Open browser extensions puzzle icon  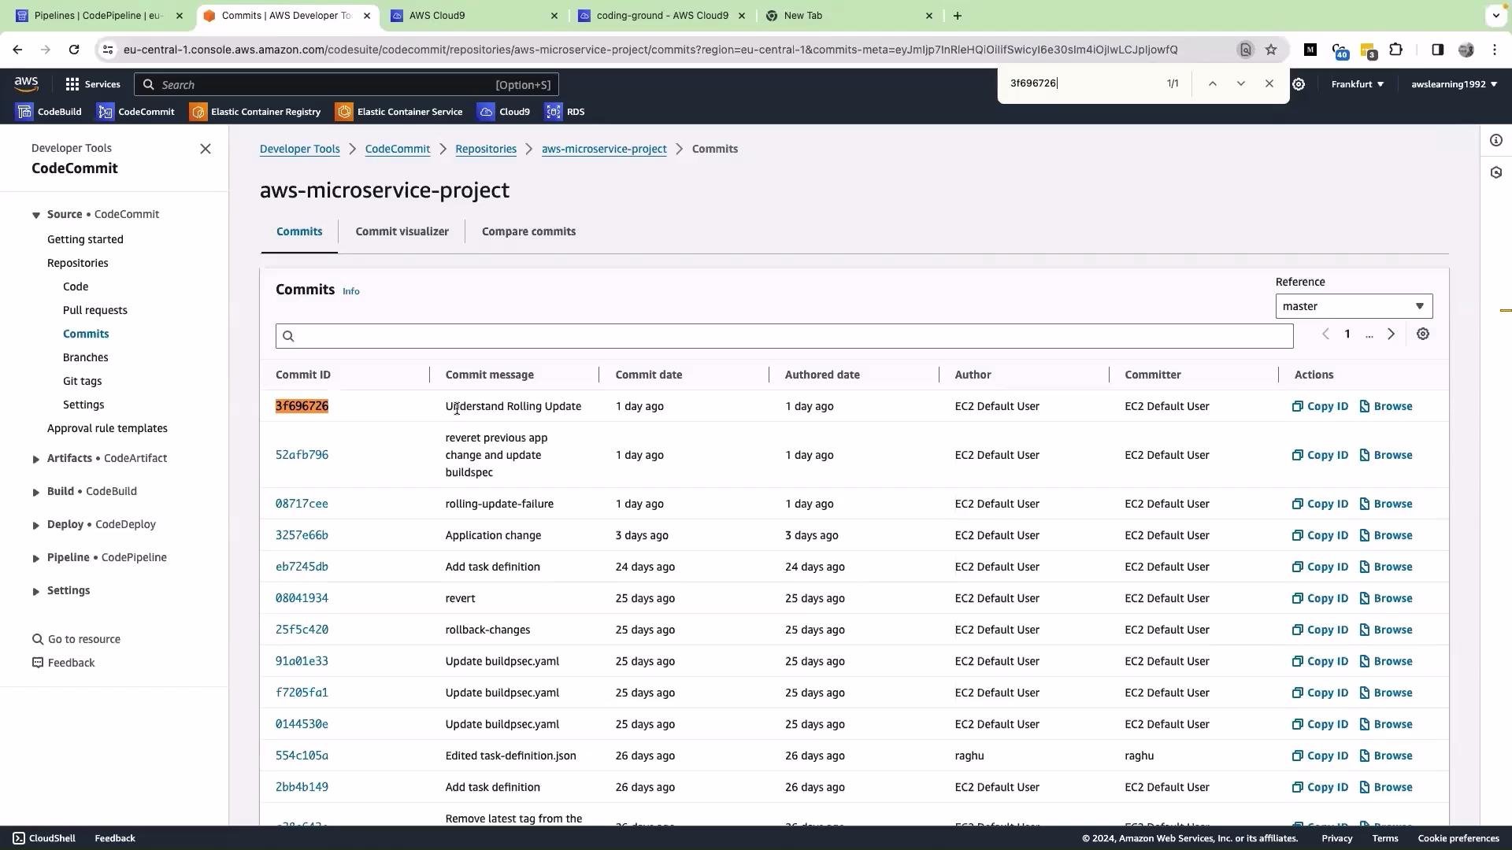[x=1395, y=50]
